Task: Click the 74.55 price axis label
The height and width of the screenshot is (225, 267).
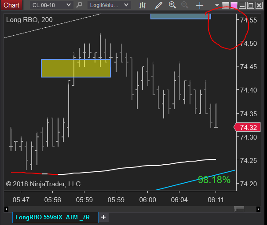Action: coord(249,20)
